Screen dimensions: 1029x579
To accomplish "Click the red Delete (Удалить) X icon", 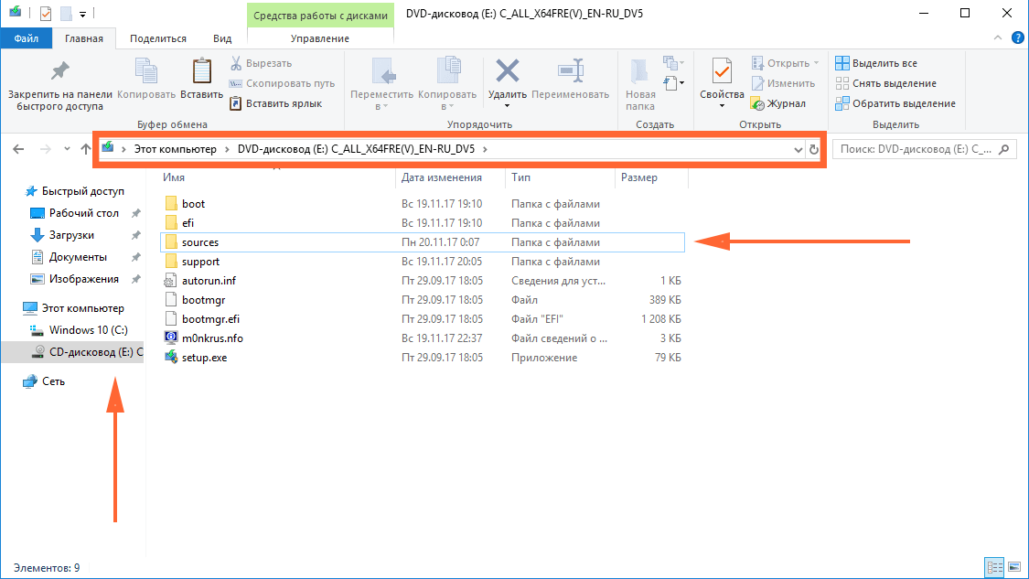I will click(x=508, y=70).
